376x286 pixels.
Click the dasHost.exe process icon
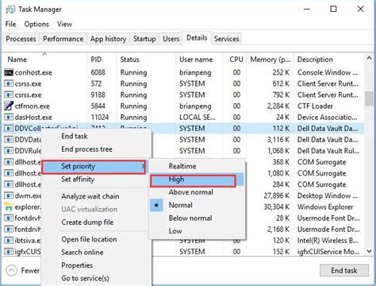(9, 118)
